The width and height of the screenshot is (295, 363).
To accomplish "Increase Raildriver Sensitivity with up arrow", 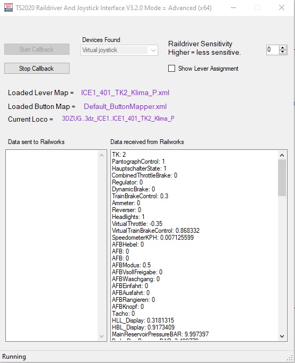I will (x=282, y=47).
